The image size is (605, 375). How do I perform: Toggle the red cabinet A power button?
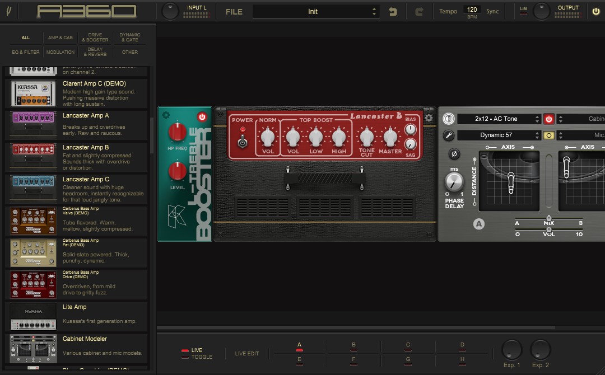pos(548,119)
